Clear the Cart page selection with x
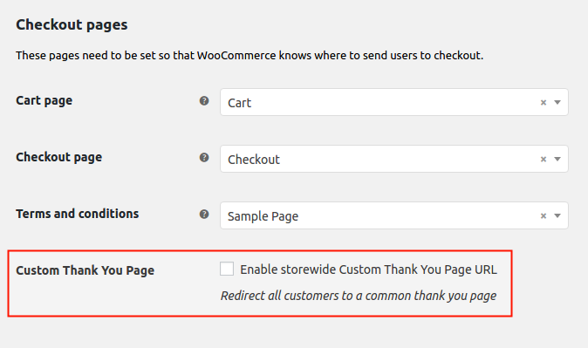 pos(544,102)
